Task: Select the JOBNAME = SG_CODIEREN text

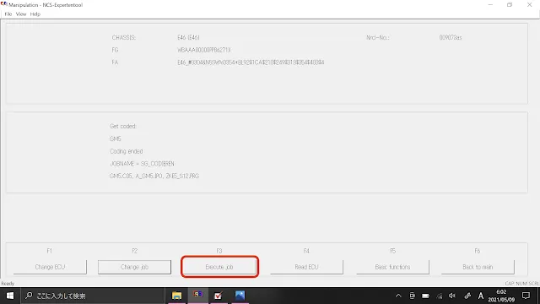Action: (x=142, y=164)
